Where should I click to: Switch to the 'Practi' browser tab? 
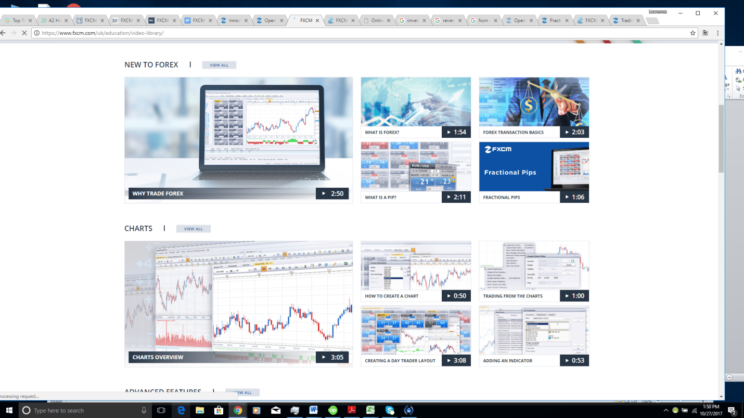pos(555,20)
